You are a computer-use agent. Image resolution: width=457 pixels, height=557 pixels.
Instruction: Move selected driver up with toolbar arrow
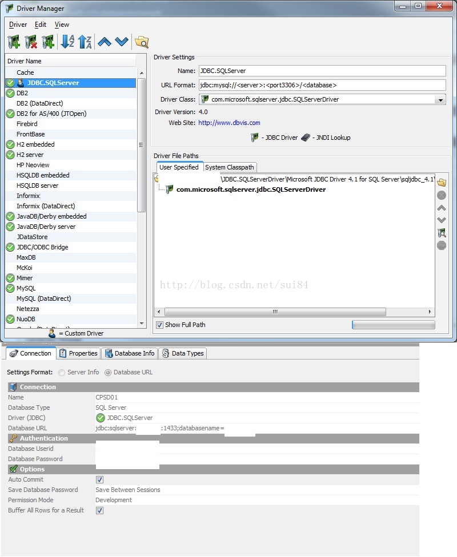tap(104, 42)
